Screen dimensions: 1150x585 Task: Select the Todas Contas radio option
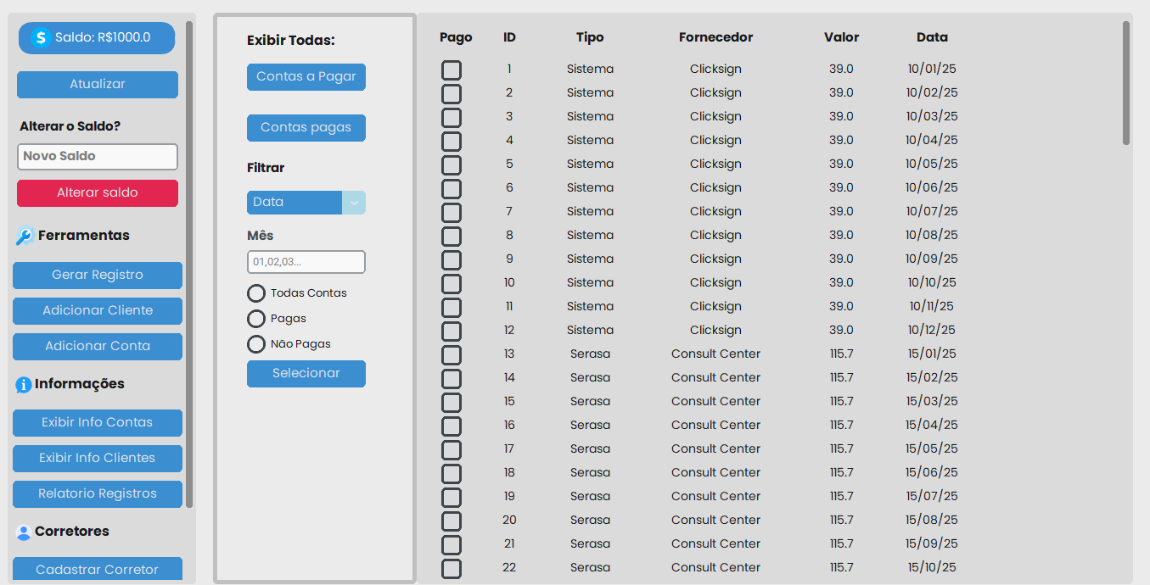256,293
